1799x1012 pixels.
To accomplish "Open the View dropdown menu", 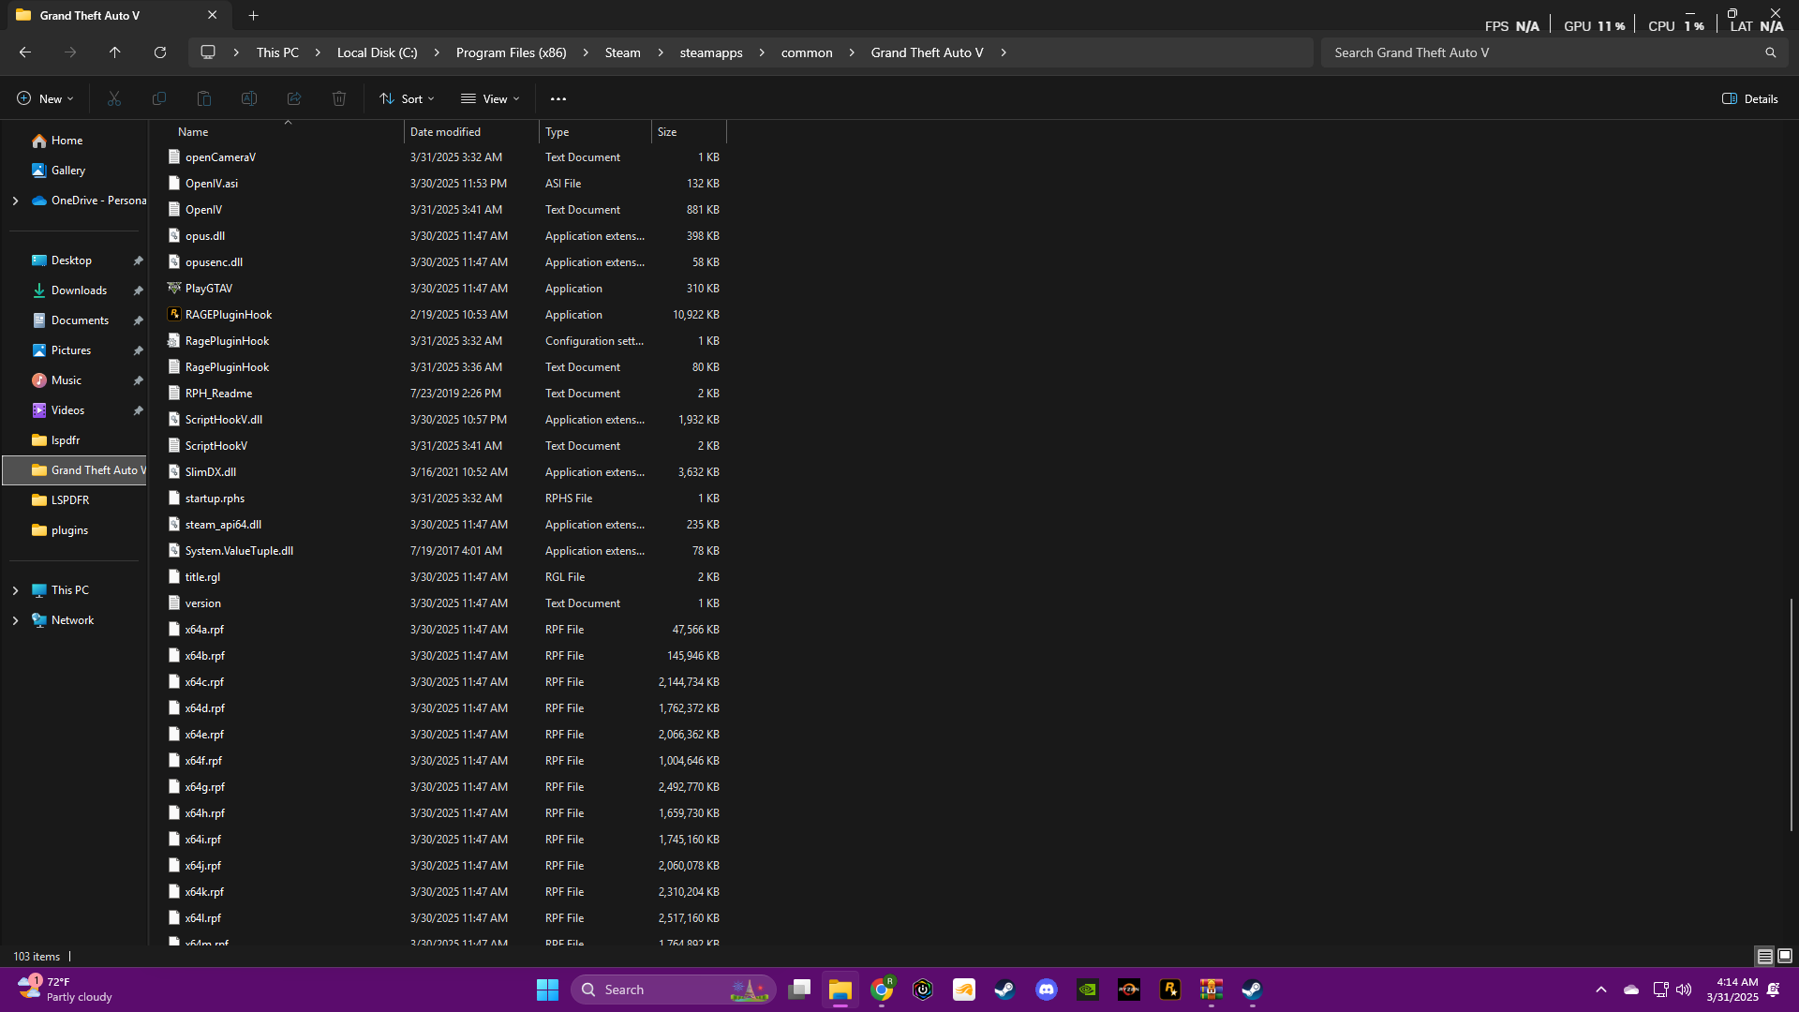I will 490,98.
